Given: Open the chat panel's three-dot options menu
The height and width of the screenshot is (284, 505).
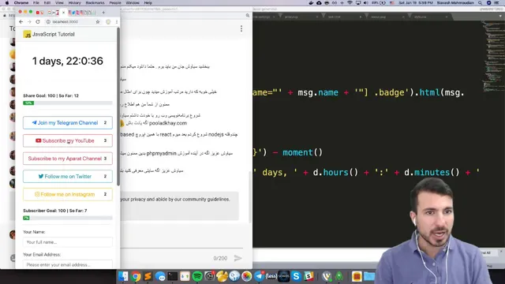Looking at the screenshot, I should tap(241, 29).
